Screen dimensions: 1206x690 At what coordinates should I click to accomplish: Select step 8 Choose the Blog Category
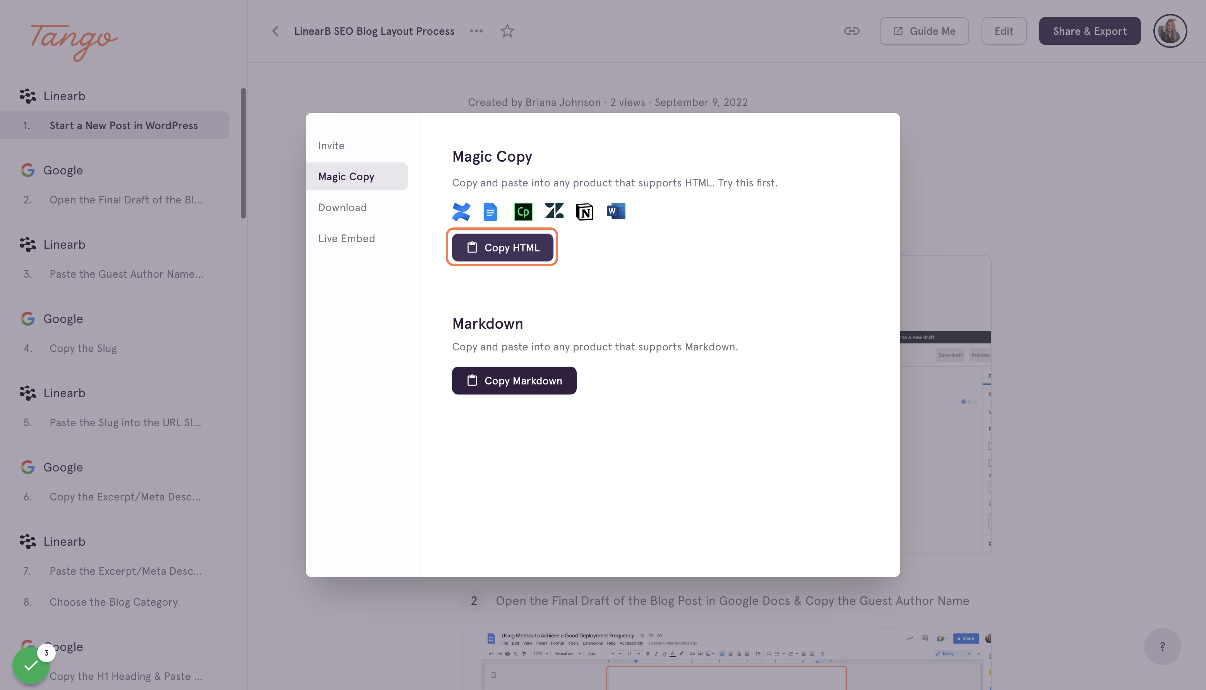click(x=114, y=602)
